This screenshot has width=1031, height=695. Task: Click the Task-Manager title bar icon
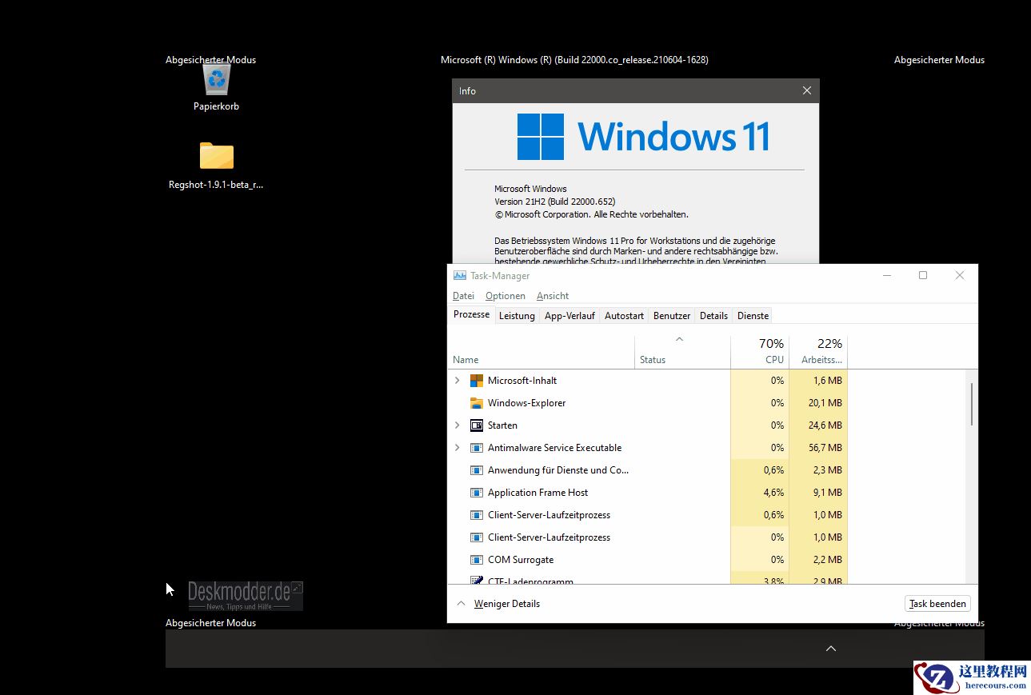pyautogui.click(x=458, y=275)
